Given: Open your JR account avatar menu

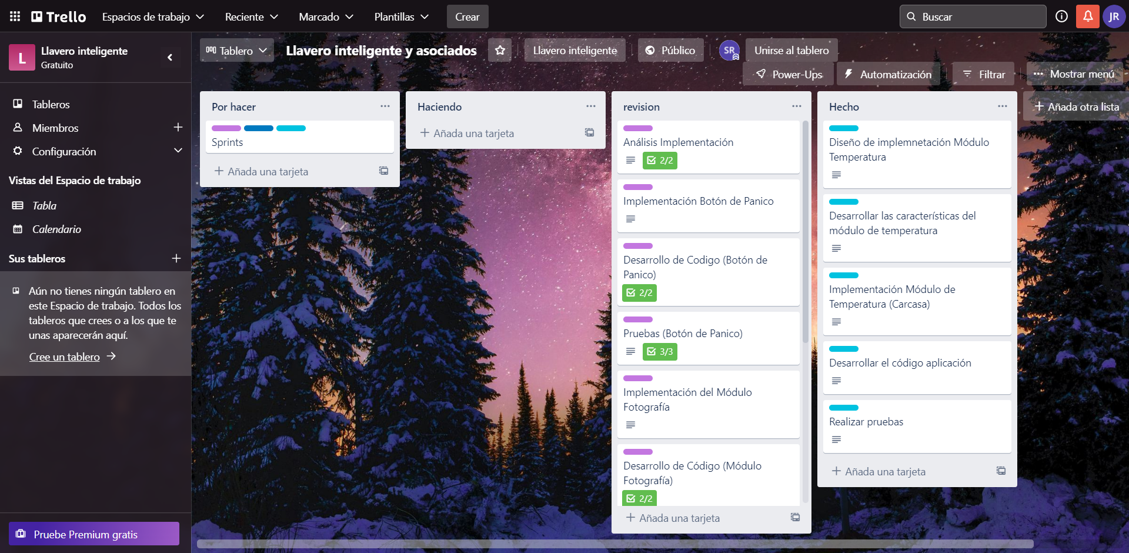Looking at the screenshot, I should click(x=1114, y=16).
